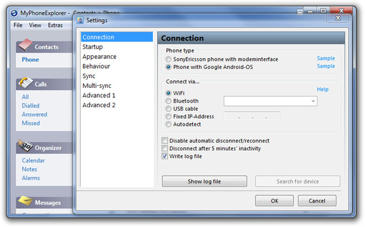Close the Settings dialog with X

338,18
